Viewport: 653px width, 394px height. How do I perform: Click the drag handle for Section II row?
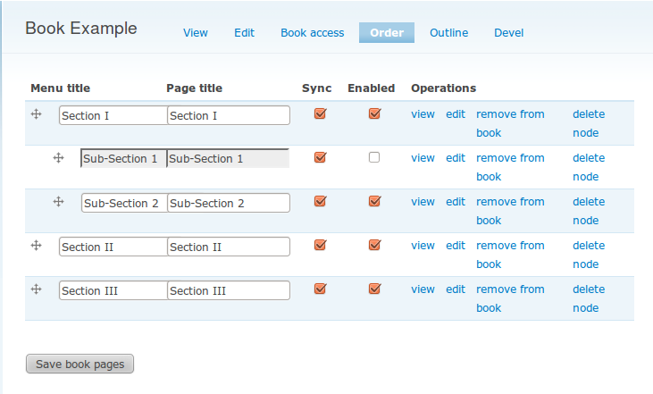37,246
